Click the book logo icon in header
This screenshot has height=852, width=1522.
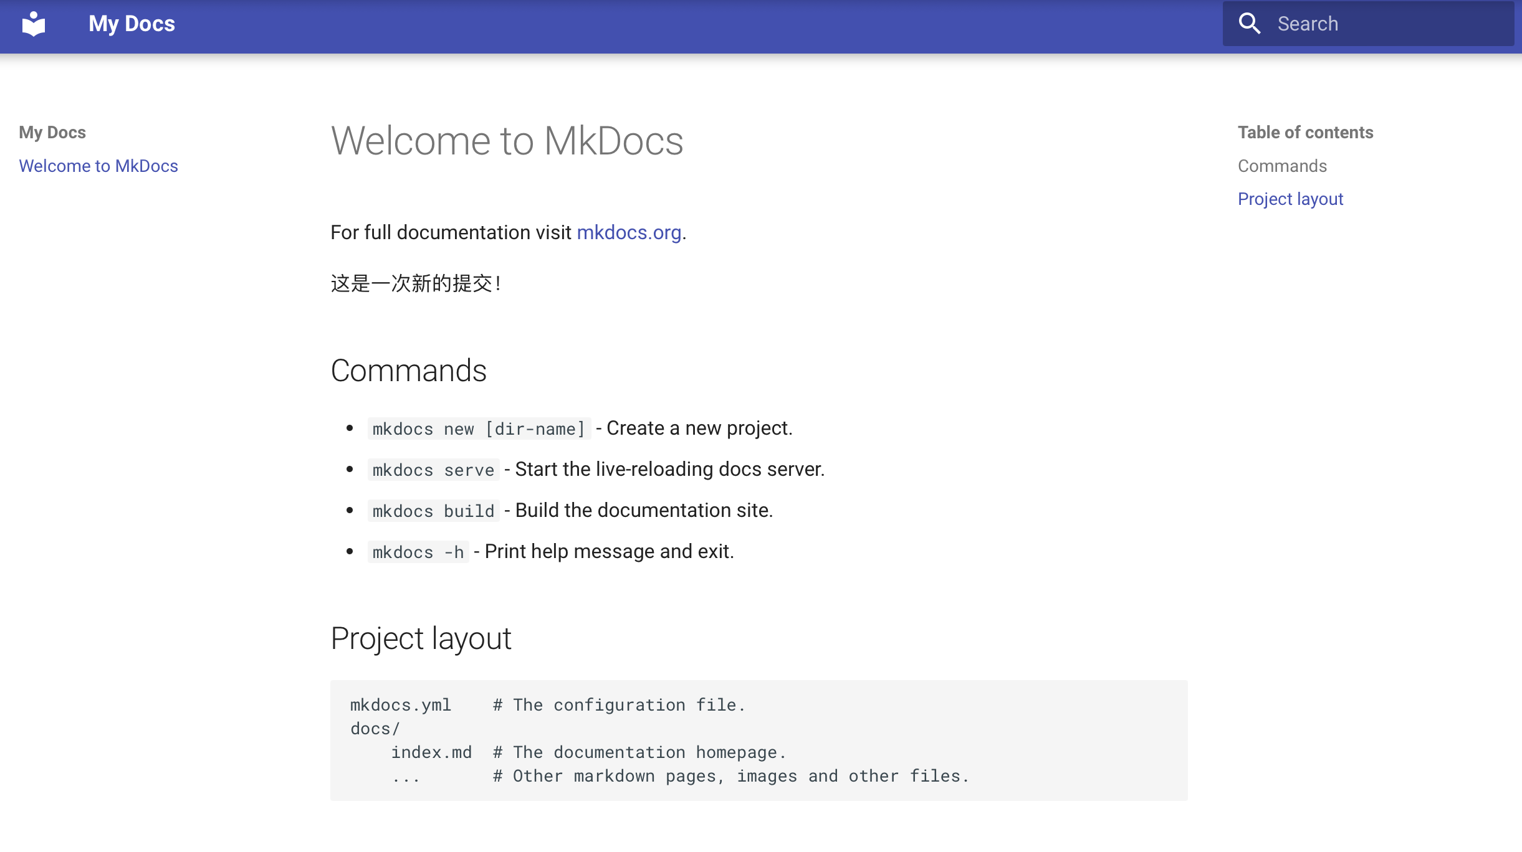(x=34, y=24)
